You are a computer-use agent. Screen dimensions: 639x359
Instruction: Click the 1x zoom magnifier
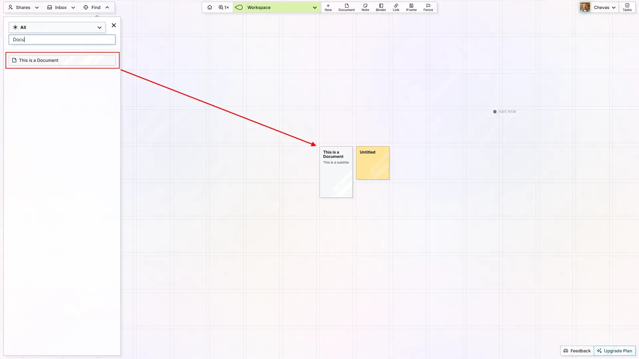(223, 7)
